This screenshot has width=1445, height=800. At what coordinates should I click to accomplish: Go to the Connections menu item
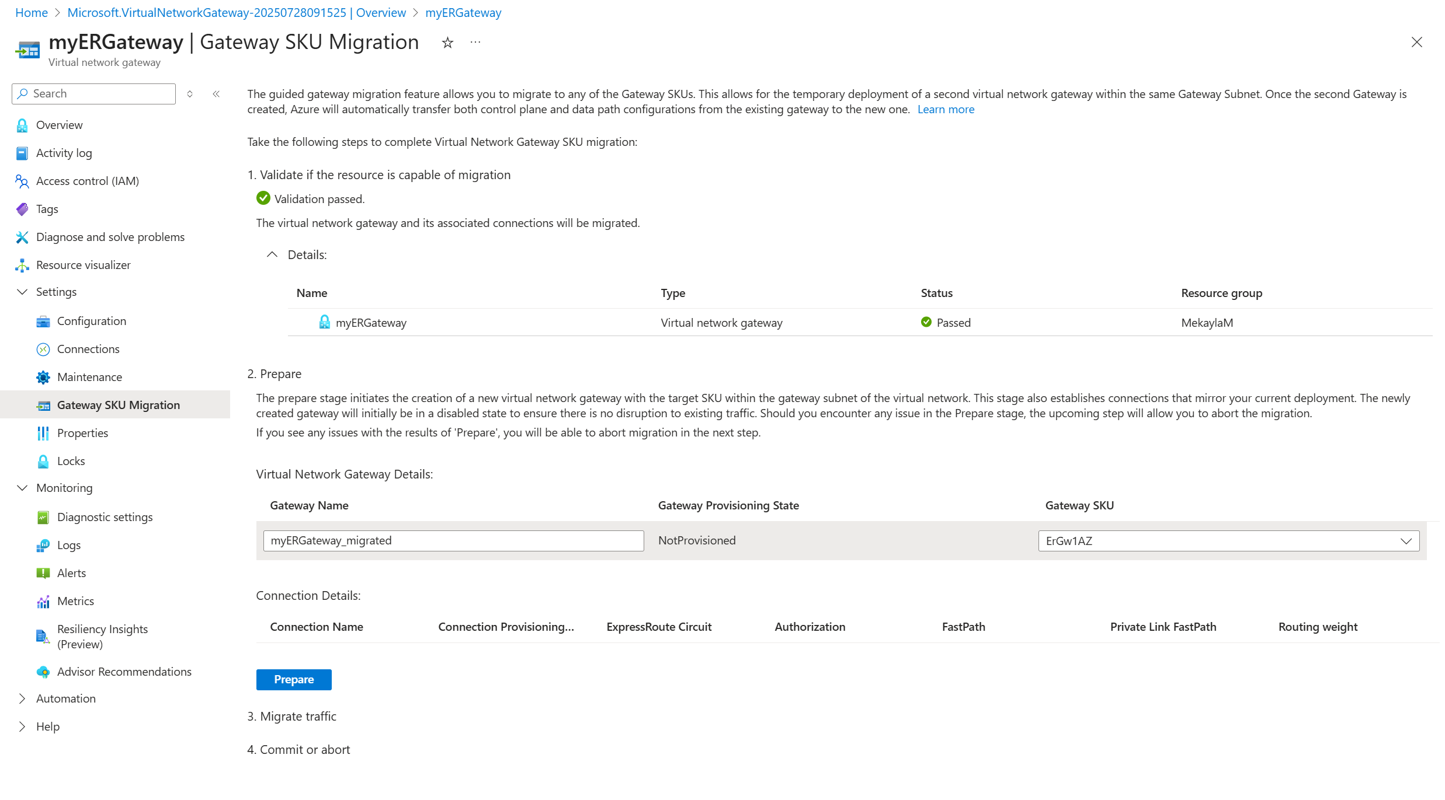point(88,349)
